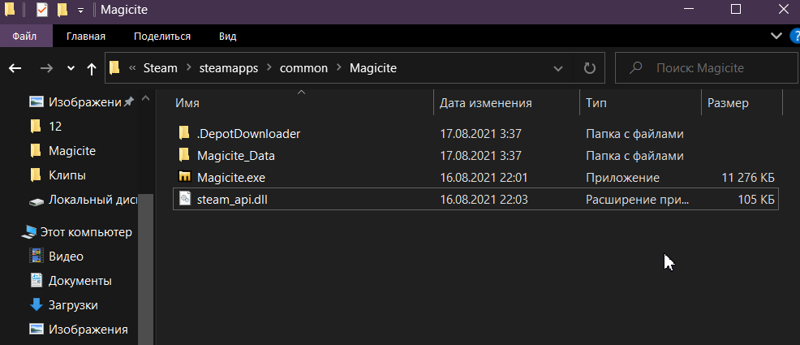This screenshot has width=800, height=345.
Task: Open Видео under This PC
Action: pyautogui.click(x=66, y=257)
